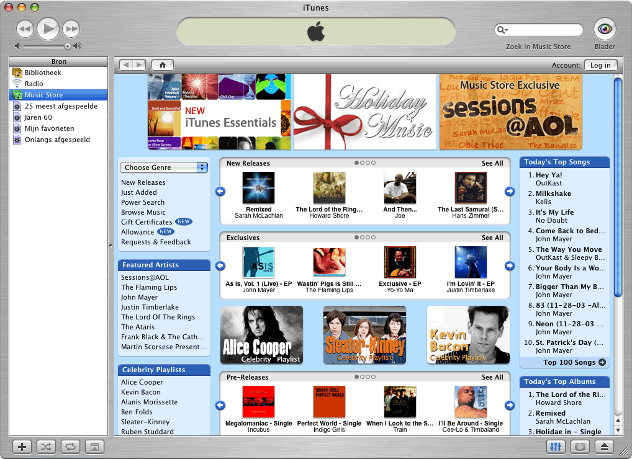This screenshot has height=459, width=632.
Task: Open Alanis Morissette celebrity playlist link
Action: click(x=149, y=402)
